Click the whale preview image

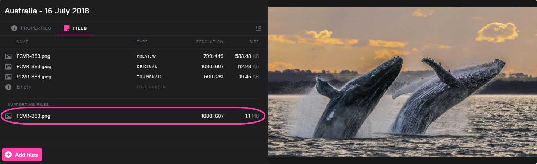pyautogui.click(x=402, y=82)
